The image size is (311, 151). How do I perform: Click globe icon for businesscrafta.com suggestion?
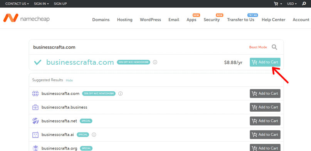[35, 94]
